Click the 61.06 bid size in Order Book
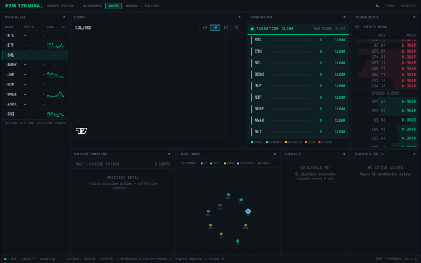421x263 pixels. (380, 120)
